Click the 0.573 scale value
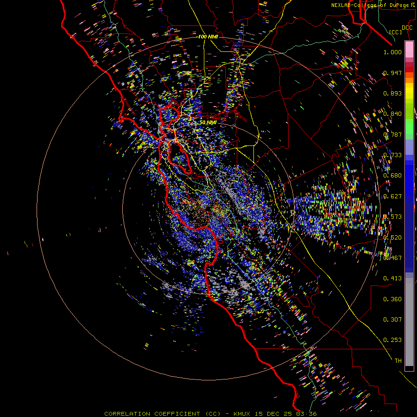Viewport: 417px width, 417px height. [x=392, y=217]
